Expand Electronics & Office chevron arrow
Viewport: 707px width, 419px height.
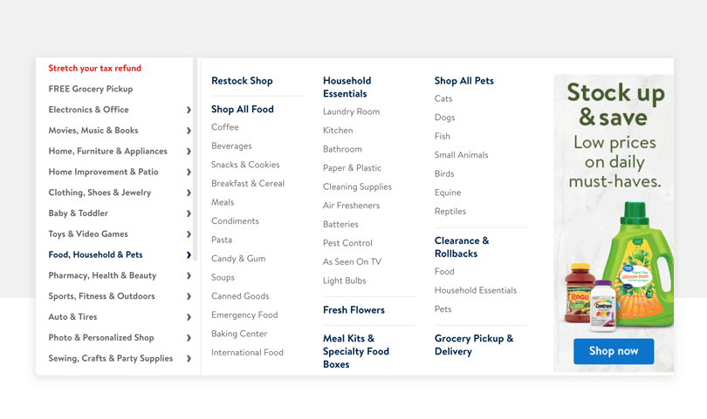(189, 110)
